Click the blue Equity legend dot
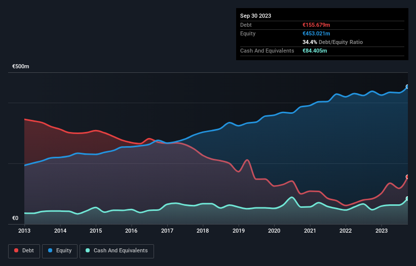The height and width of the screenshot is (266, 416). coord(50,250)
